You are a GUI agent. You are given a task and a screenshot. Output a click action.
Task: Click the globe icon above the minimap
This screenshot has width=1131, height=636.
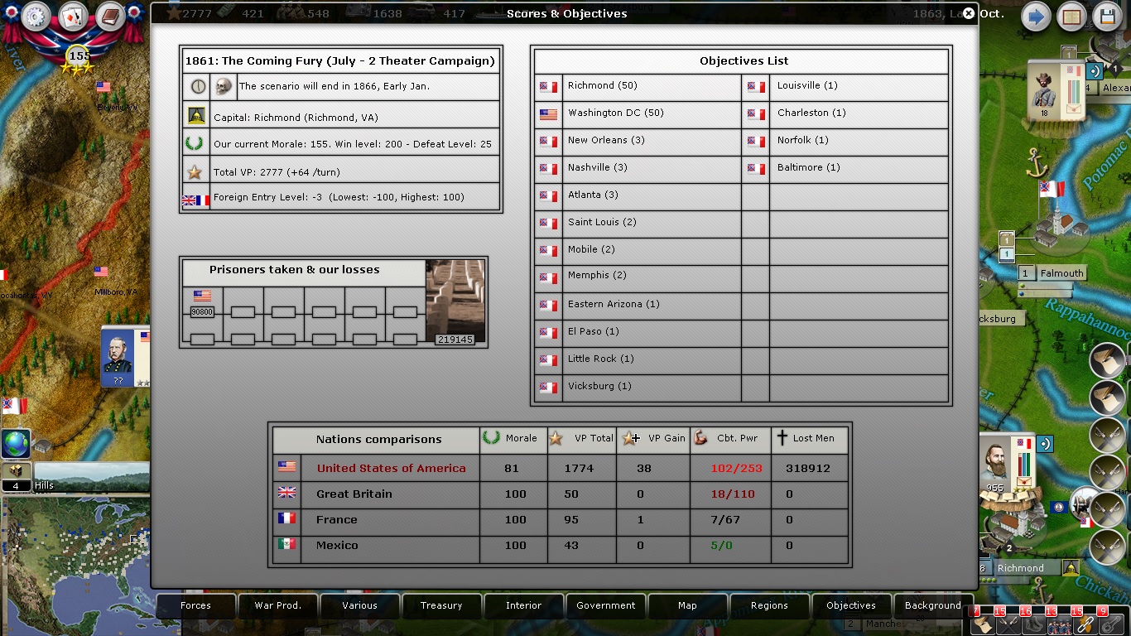16,444
